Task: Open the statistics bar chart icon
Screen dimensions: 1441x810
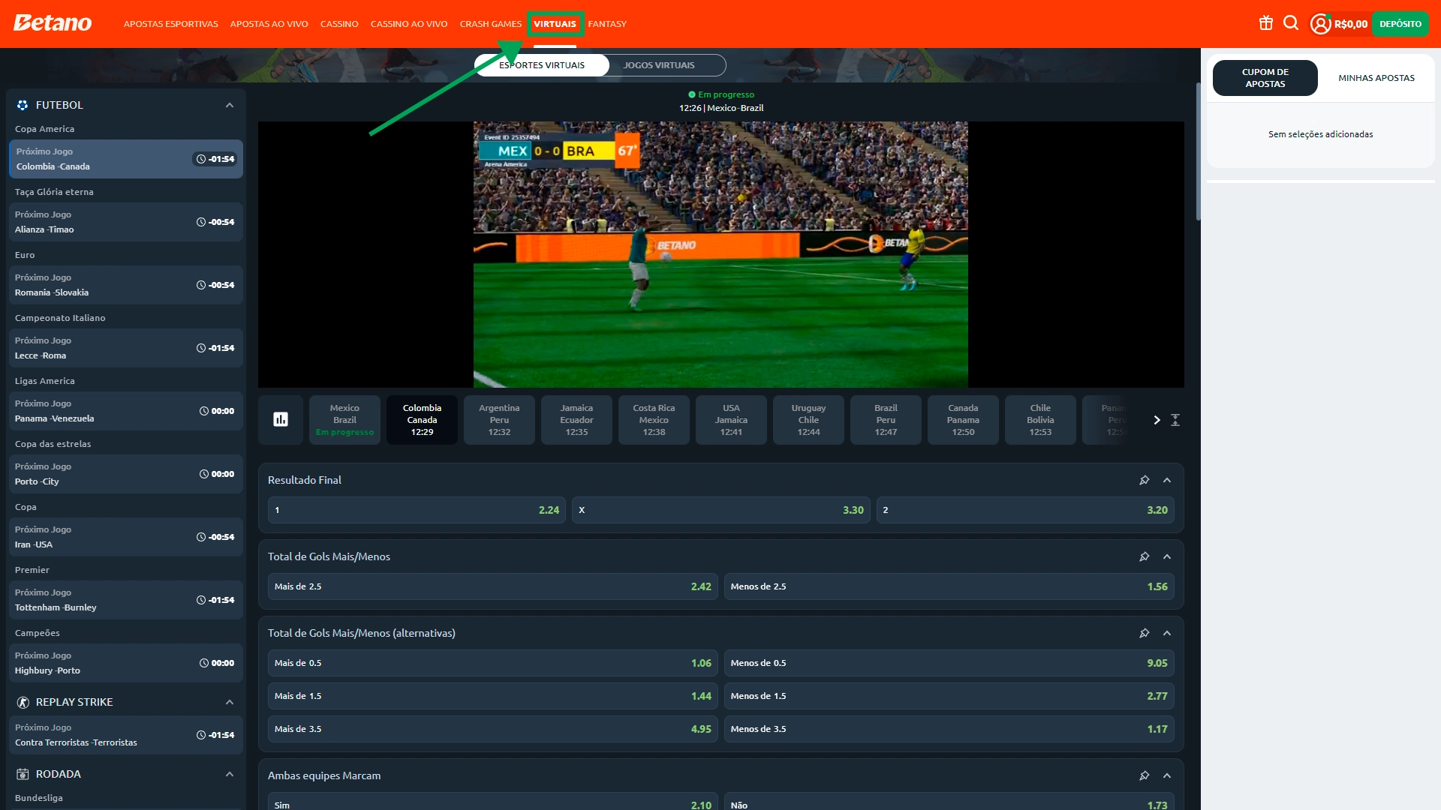Action: click(x=281, y=419)
